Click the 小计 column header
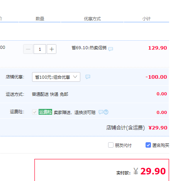The height and width of the screenshot is (181, 183). 146,19
